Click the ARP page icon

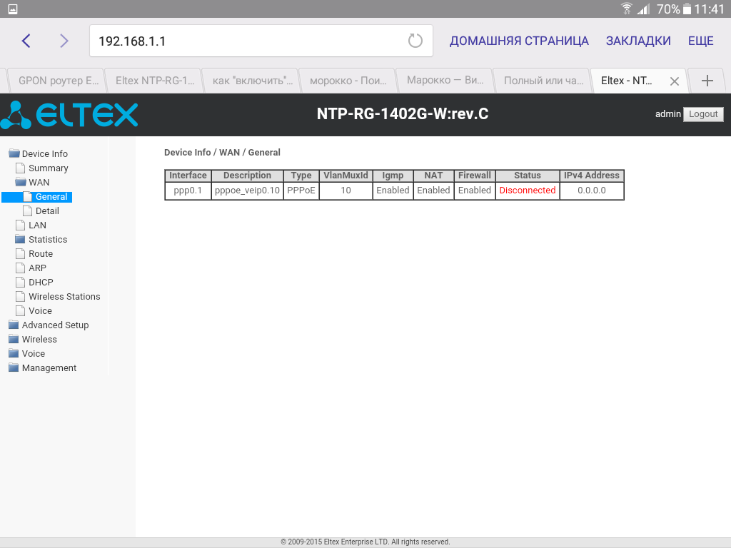click(x=20, y=268)
